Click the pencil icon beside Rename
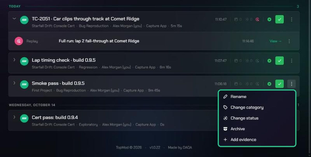 225,97
